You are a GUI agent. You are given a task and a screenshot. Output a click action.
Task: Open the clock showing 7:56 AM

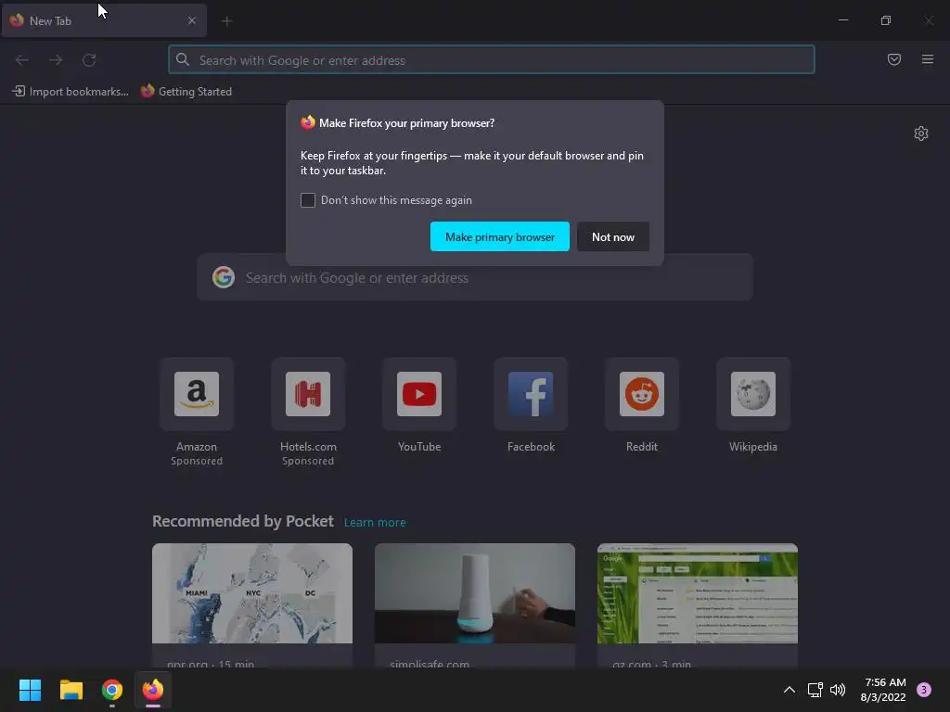pyautogui.click(x=883, y=690)
